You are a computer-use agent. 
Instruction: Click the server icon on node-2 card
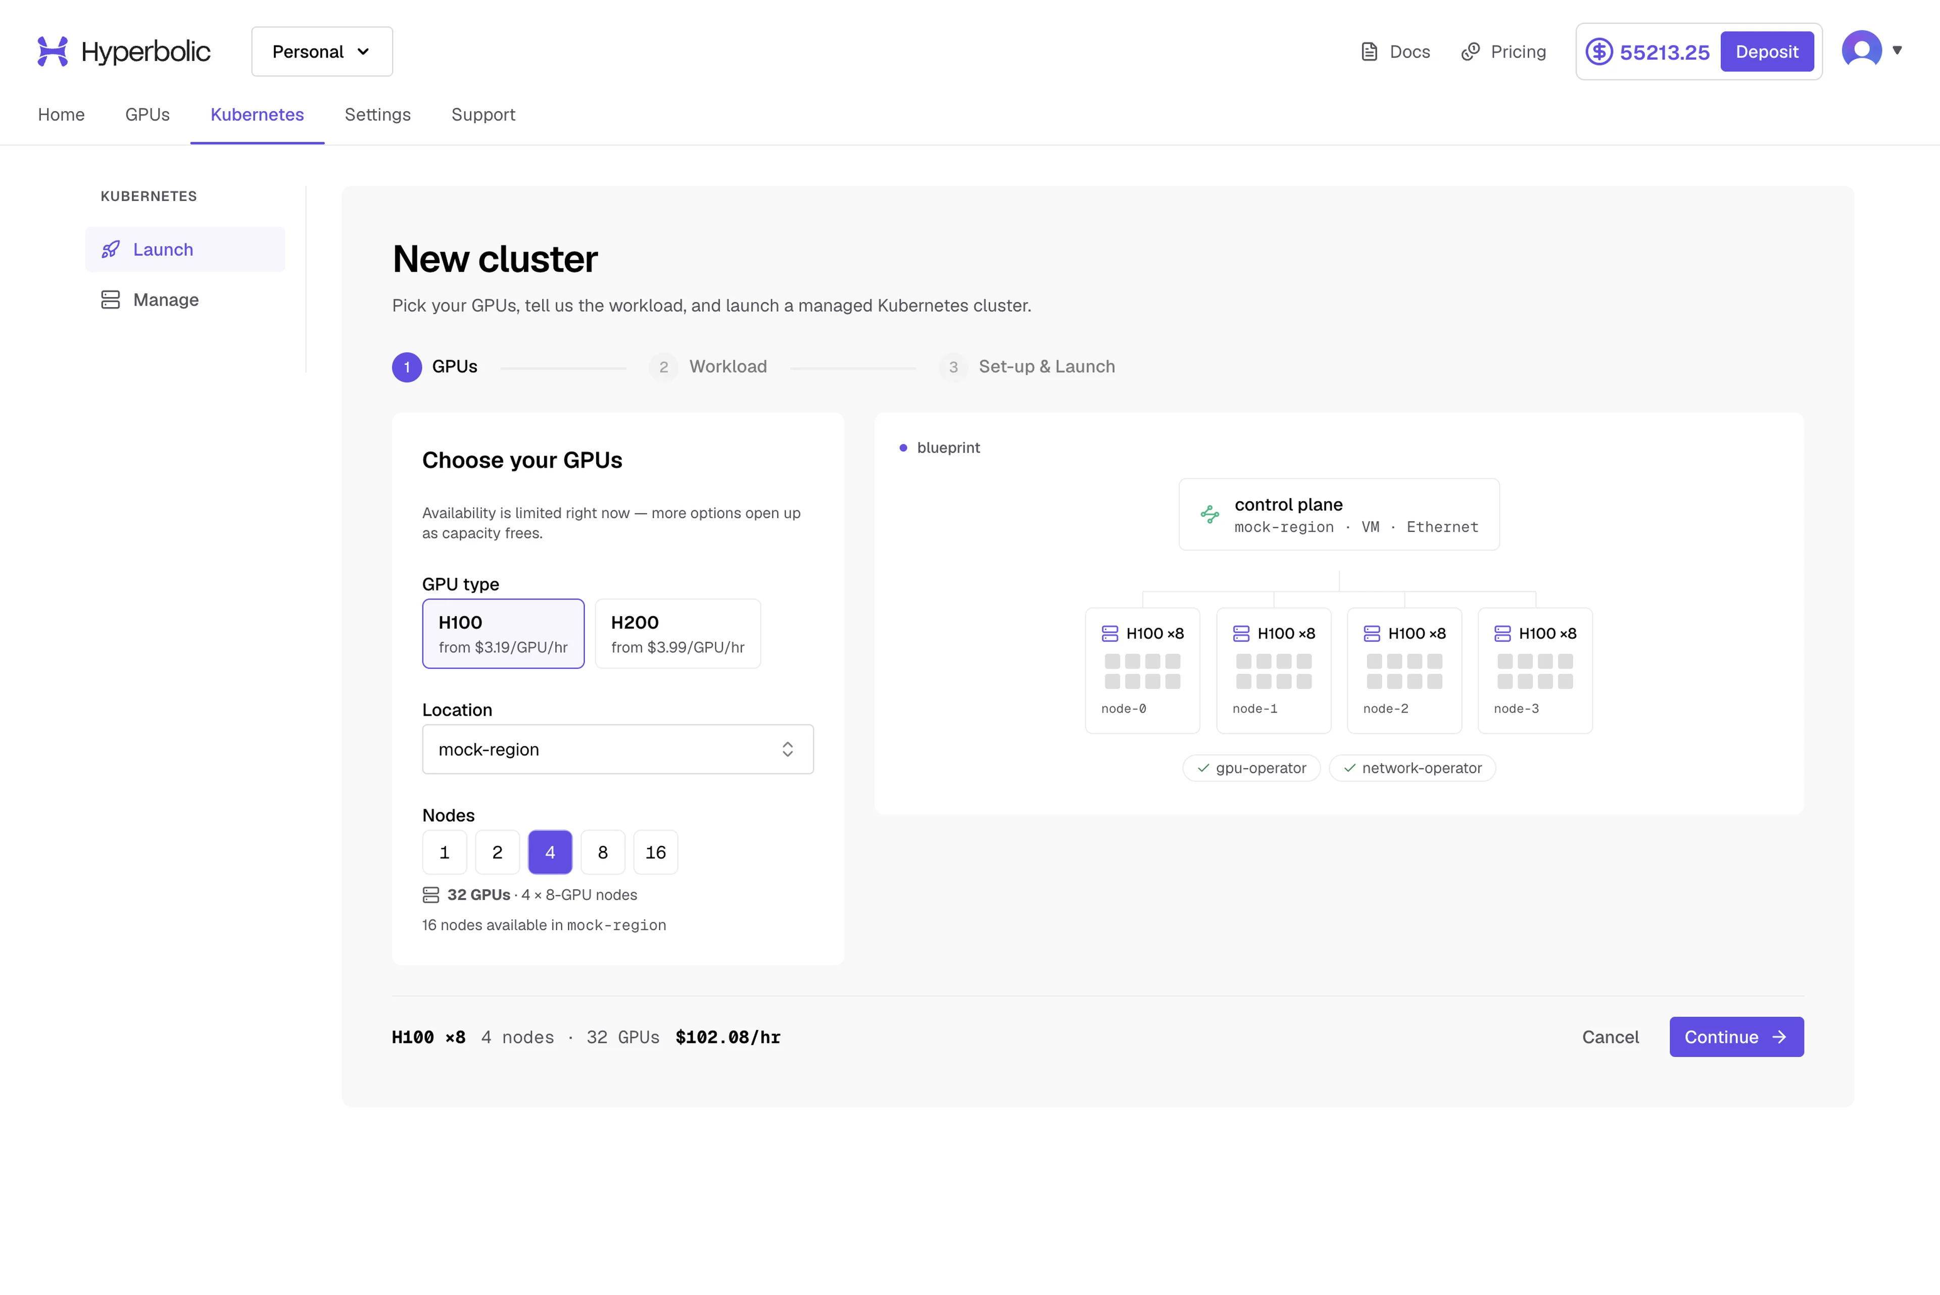pyautogui.click(x=1372, y=633)
